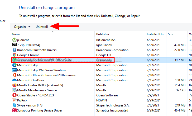The height and width of the screenshot is (116, 192).
Task: Click the Skype program icon
Action: (x=15, y=105)
